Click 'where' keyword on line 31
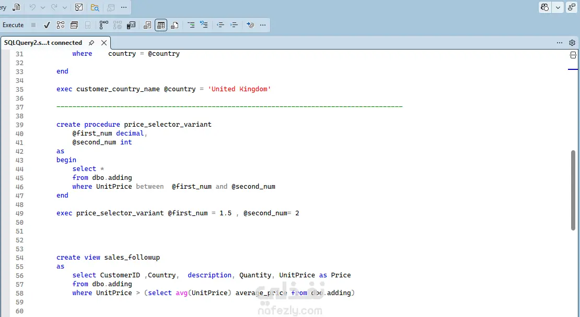This screenshot has height=317, width=580. pyautogui.click(x=82, y=54)
